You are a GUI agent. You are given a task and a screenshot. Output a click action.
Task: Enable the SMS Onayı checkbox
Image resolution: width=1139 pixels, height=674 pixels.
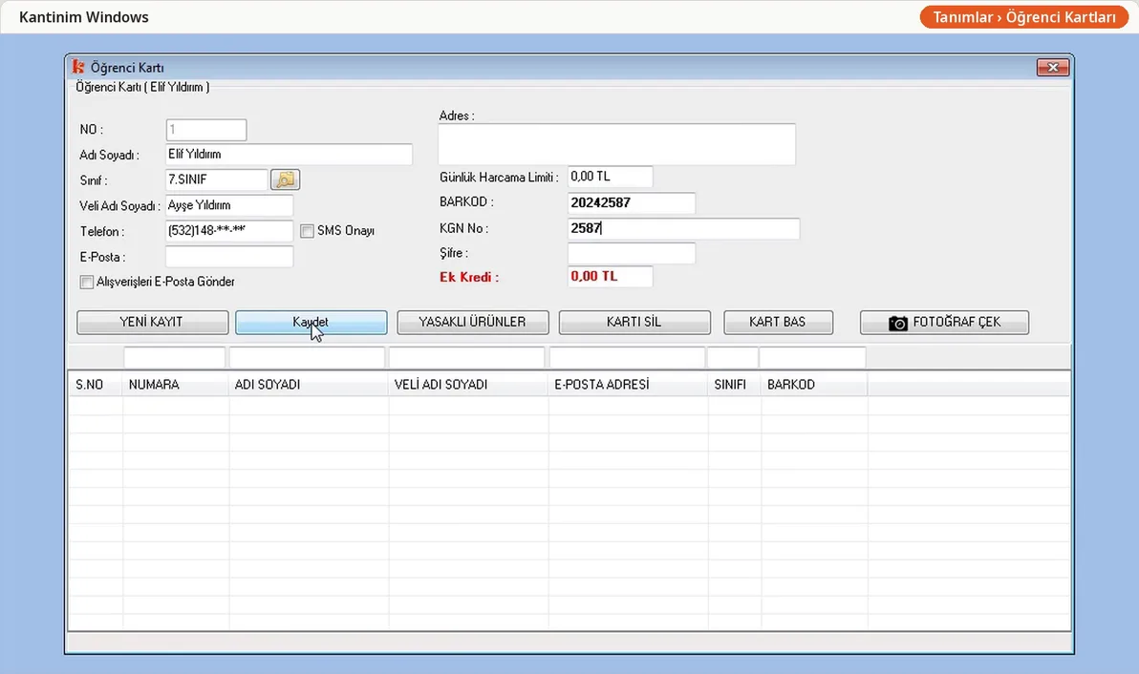[308, 231]
